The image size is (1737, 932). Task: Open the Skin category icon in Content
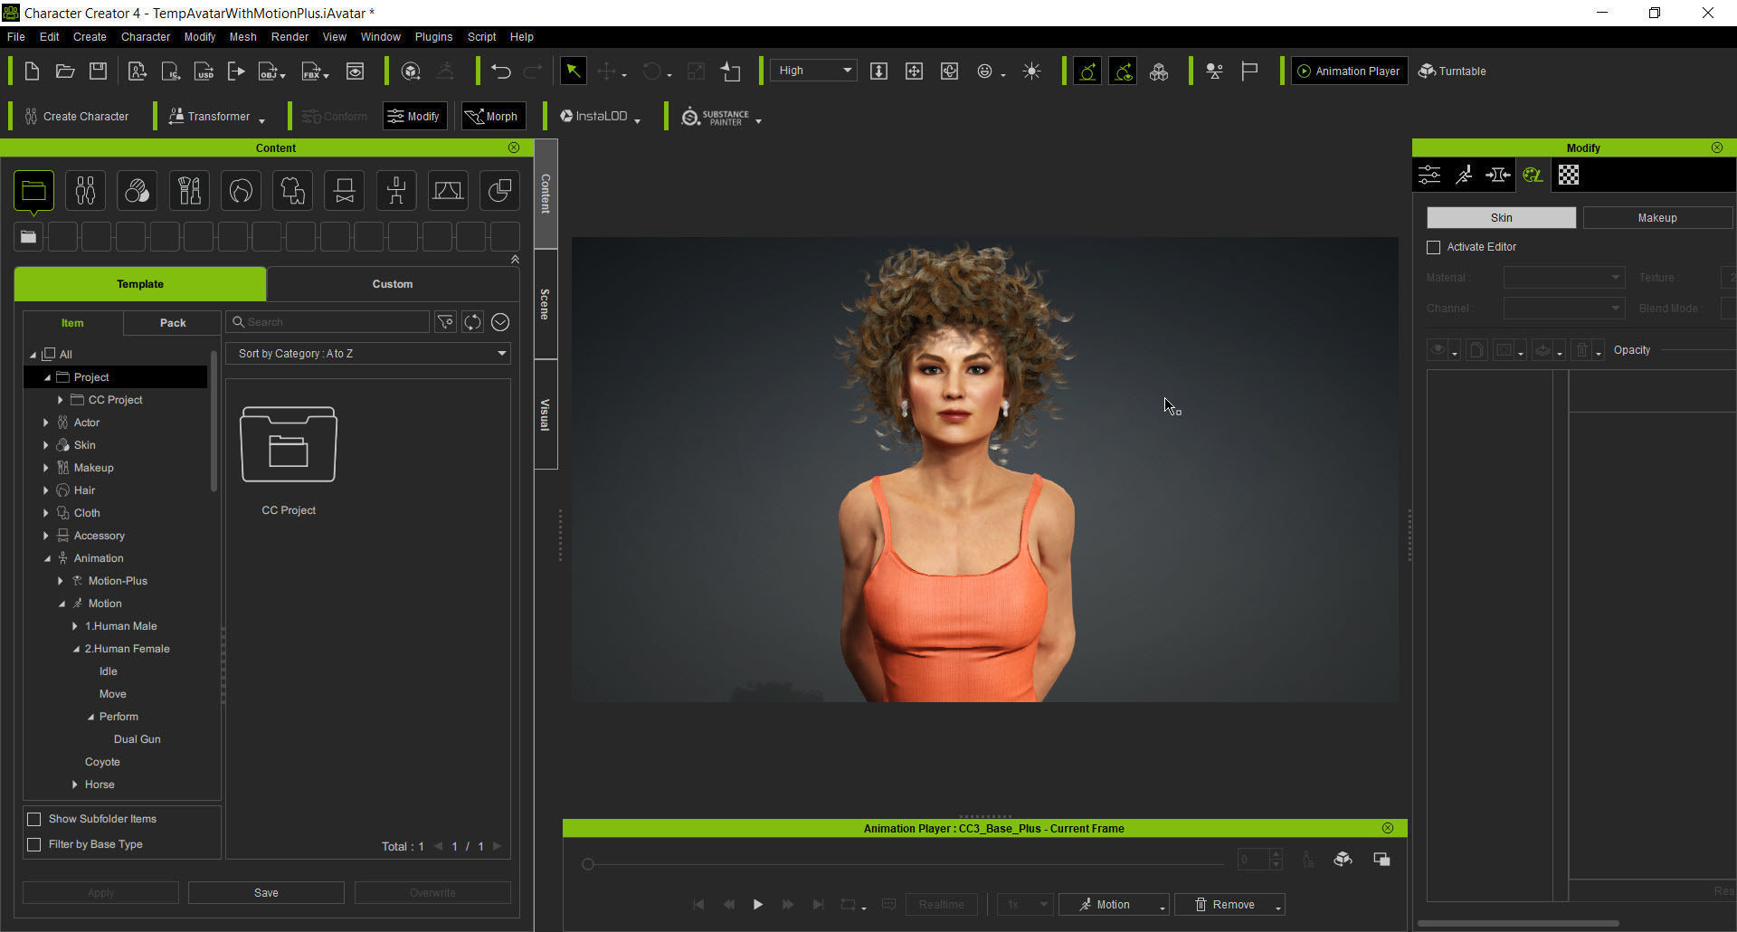point(137,190)
